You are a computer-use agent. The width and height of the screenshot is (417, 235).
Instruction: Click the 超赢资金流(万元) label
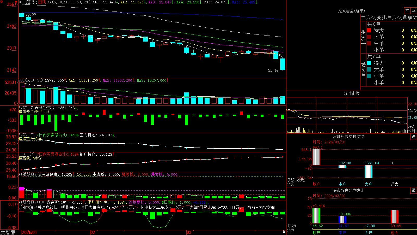tap(34, 111)
